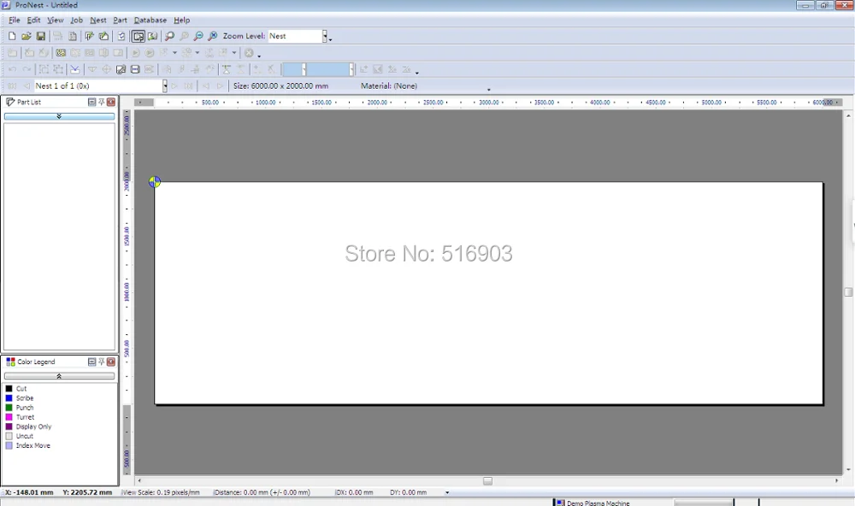Open the Help menu

182,21
